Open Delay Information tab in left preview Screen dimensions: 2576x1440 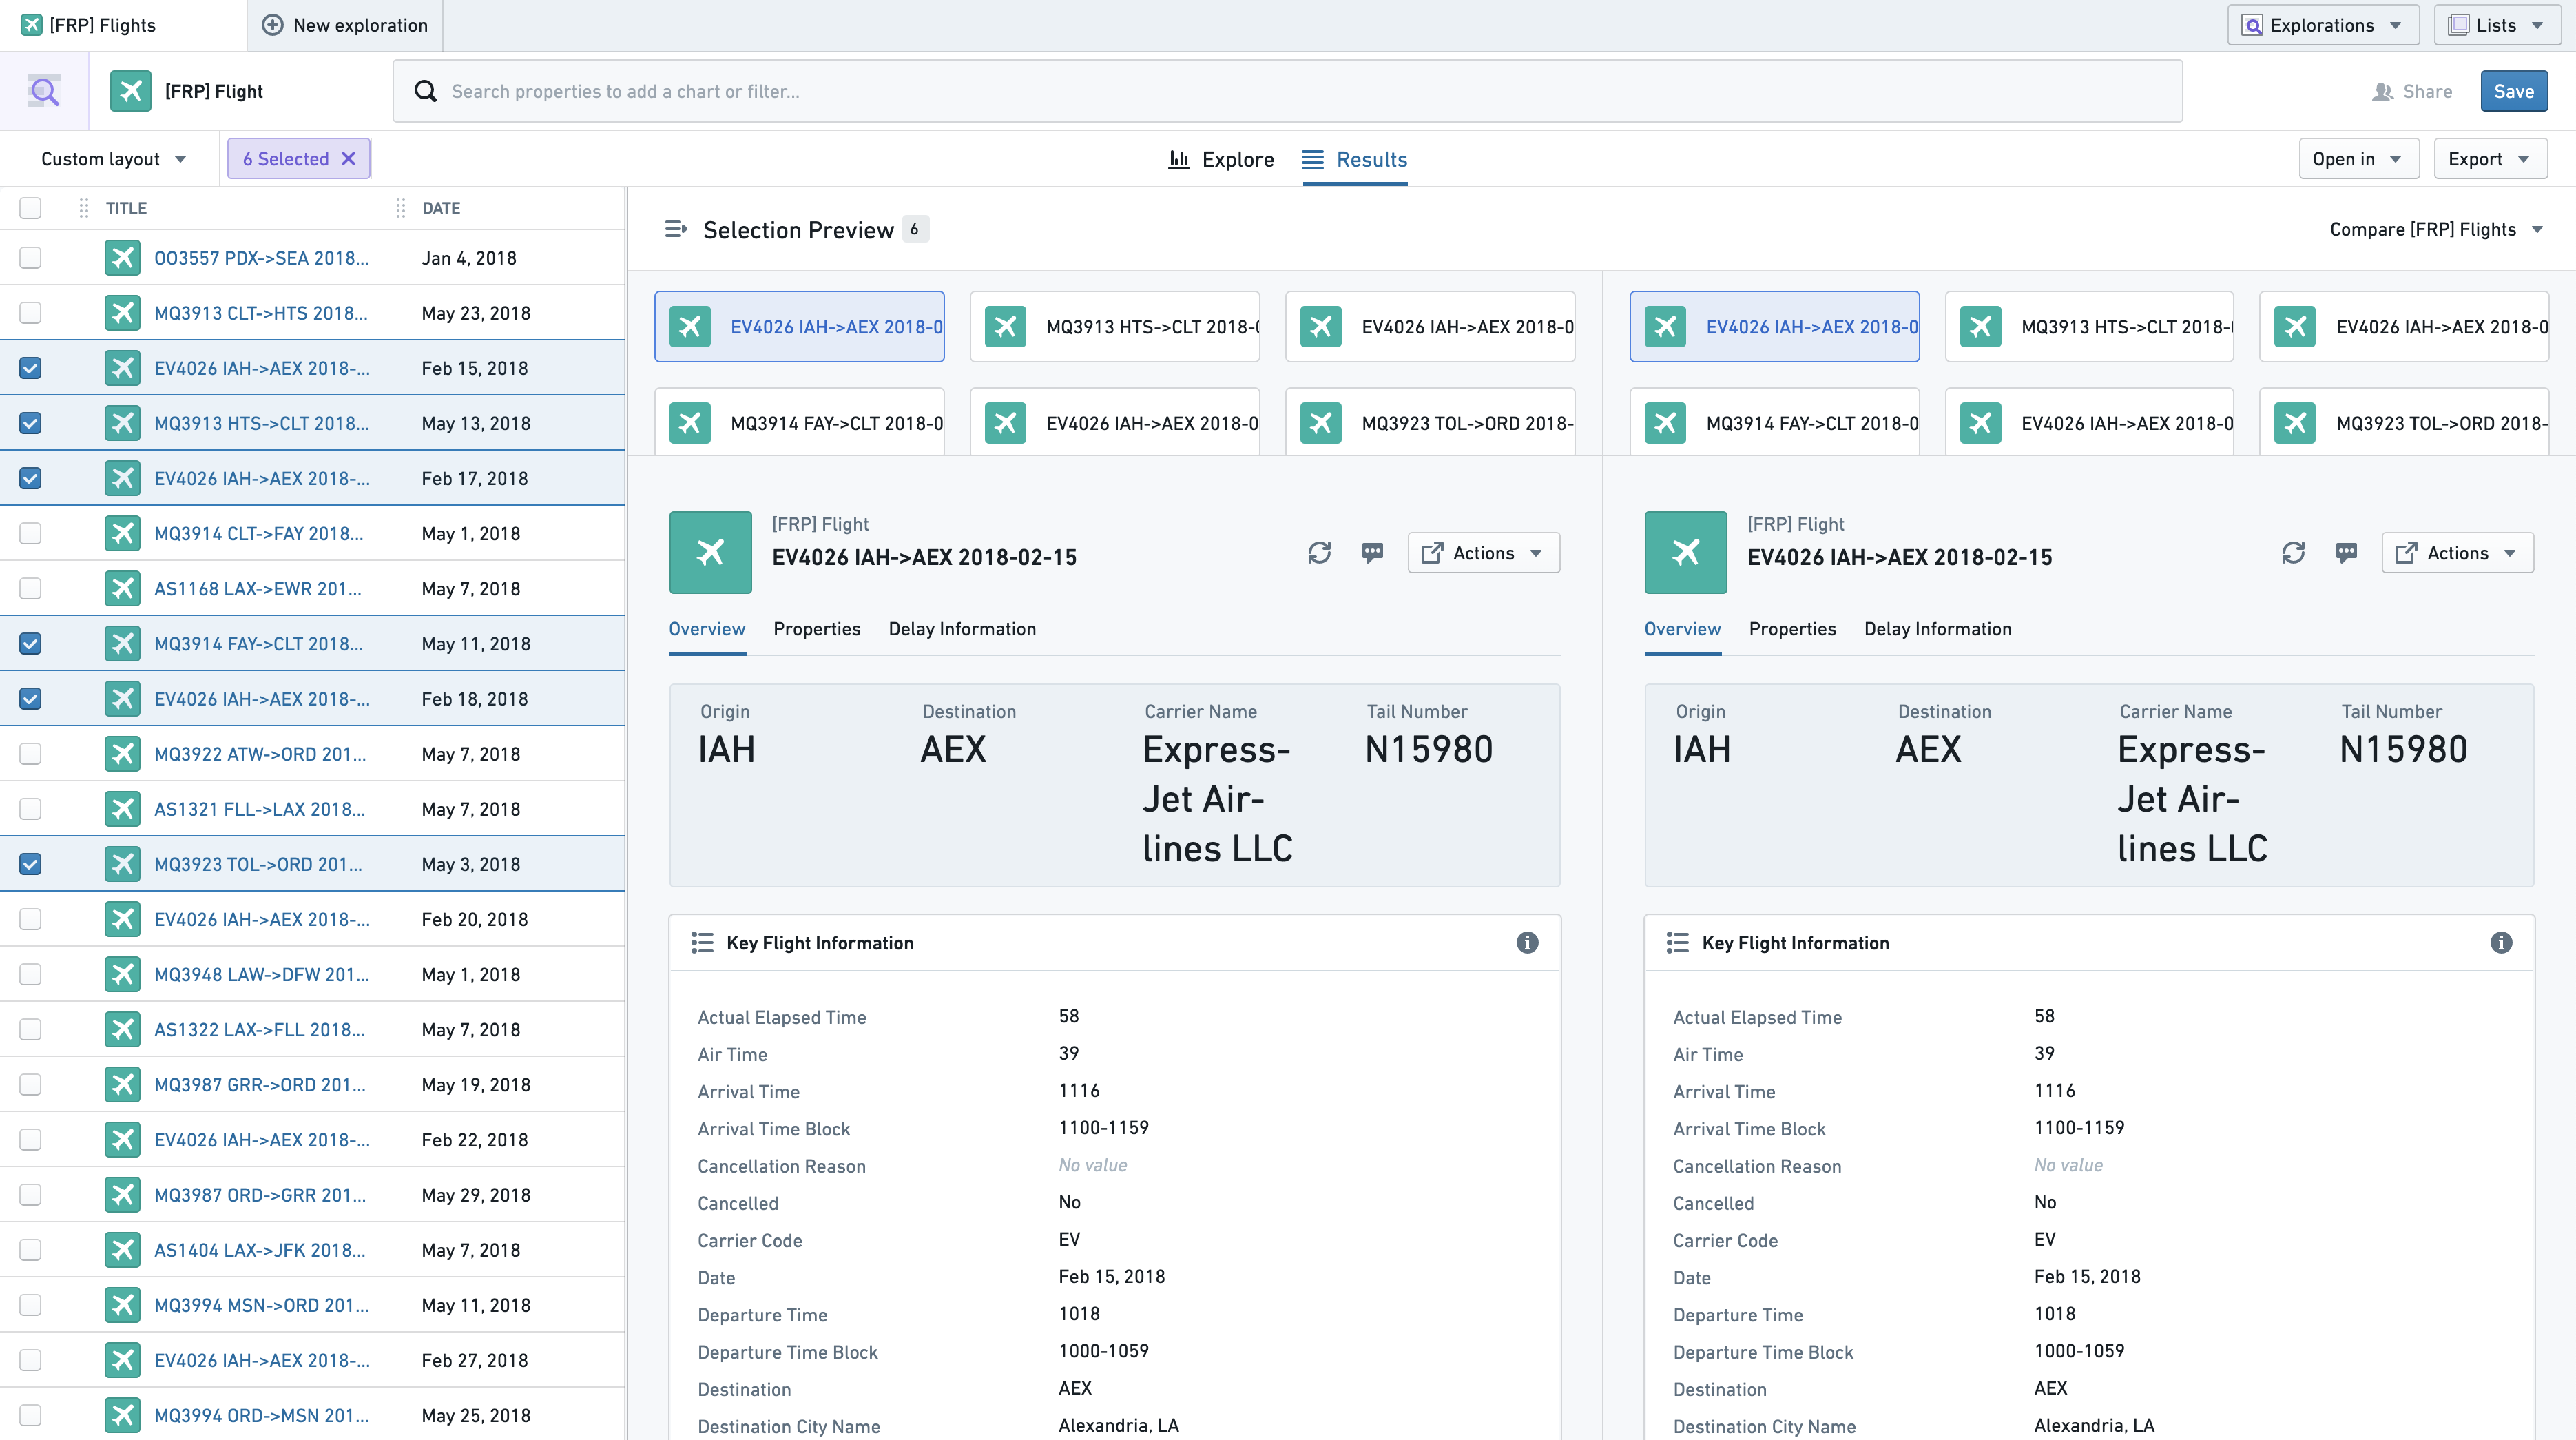pyautogui.click(x=962, y=629)
